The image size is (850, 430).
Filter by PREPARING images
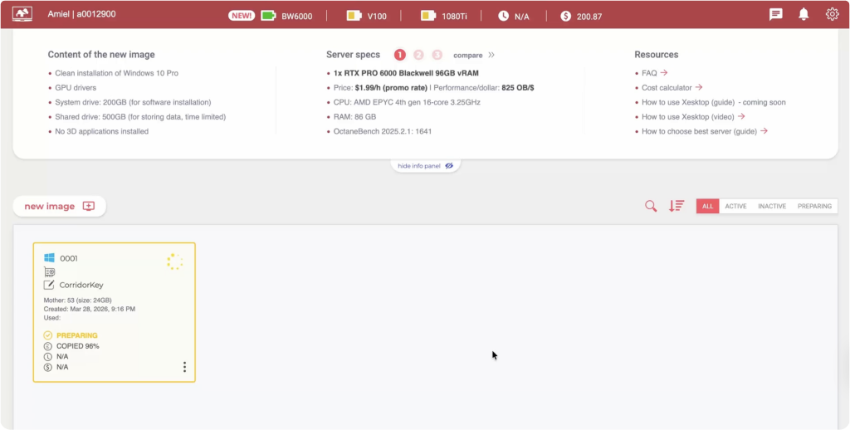point(814,206)
